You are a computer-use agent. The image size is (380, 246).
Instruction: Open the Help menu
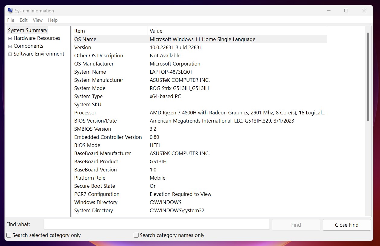click(x=53, y=20)
